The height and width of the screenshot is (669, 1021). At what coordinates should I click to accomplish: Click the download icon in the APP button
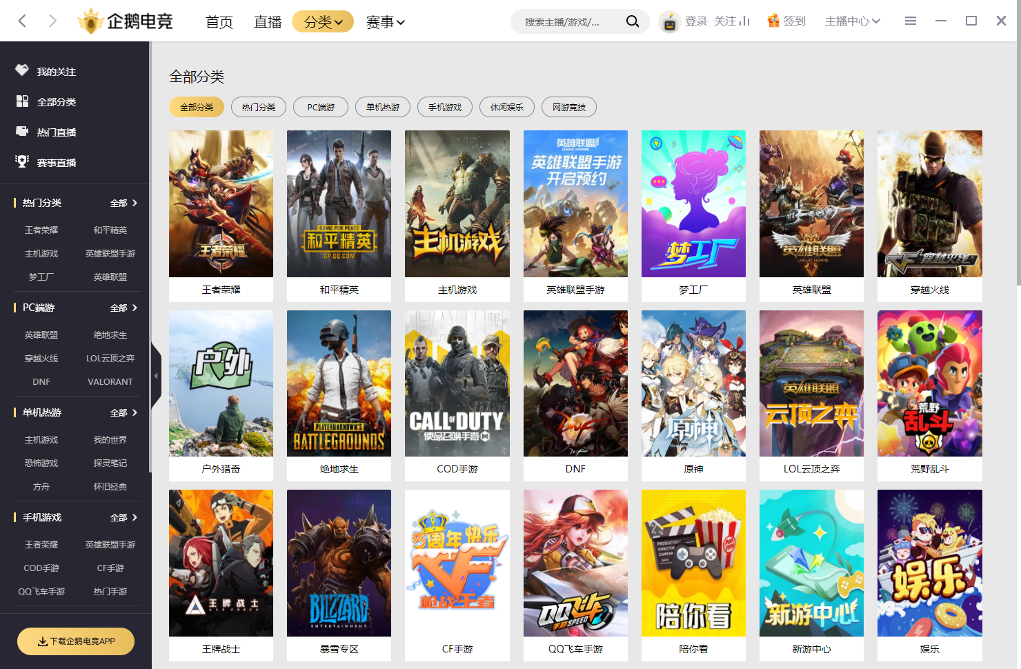tap(43, 641)
